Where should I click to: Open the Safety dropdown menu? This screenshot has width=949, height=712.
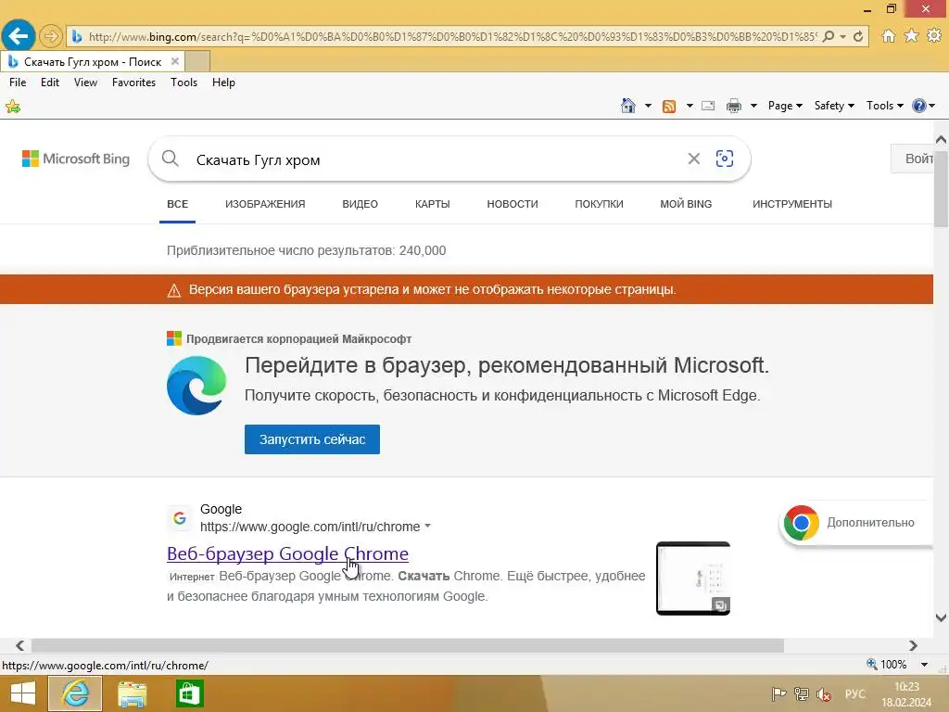point(834,106)
